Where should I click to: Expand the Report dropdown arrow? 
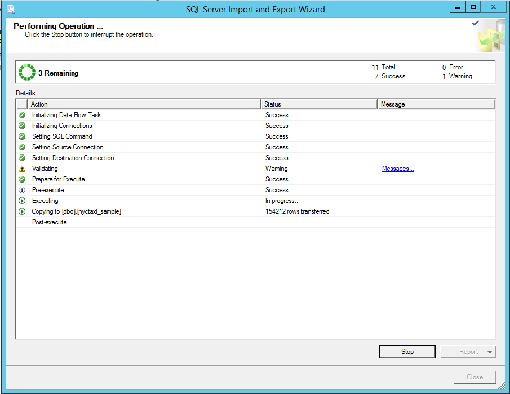(x=490, y=352)
